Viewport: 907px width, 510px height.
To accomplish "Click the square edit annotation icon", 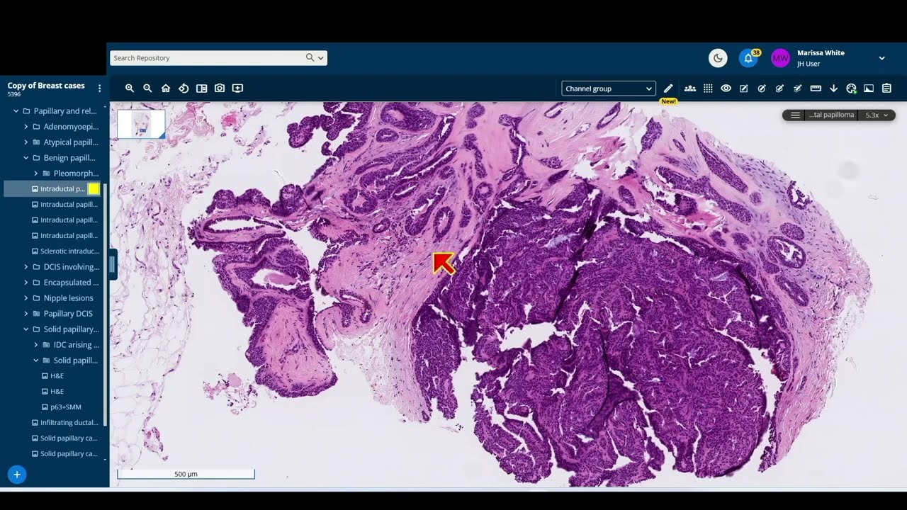I will pos(744,89).
